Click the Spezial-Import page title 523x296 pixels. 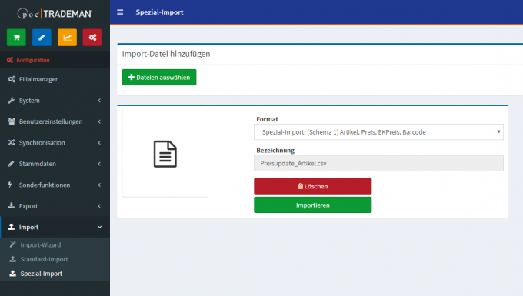tap(159, 12)
